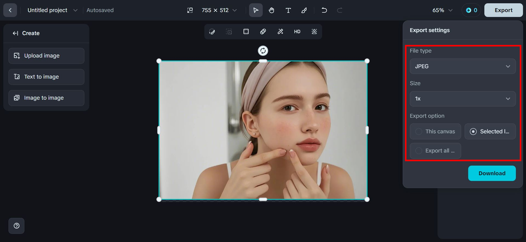Click the HD upscale icon
Image resolution: width=526 pixels, height=242 pixels.
point(297,32)
